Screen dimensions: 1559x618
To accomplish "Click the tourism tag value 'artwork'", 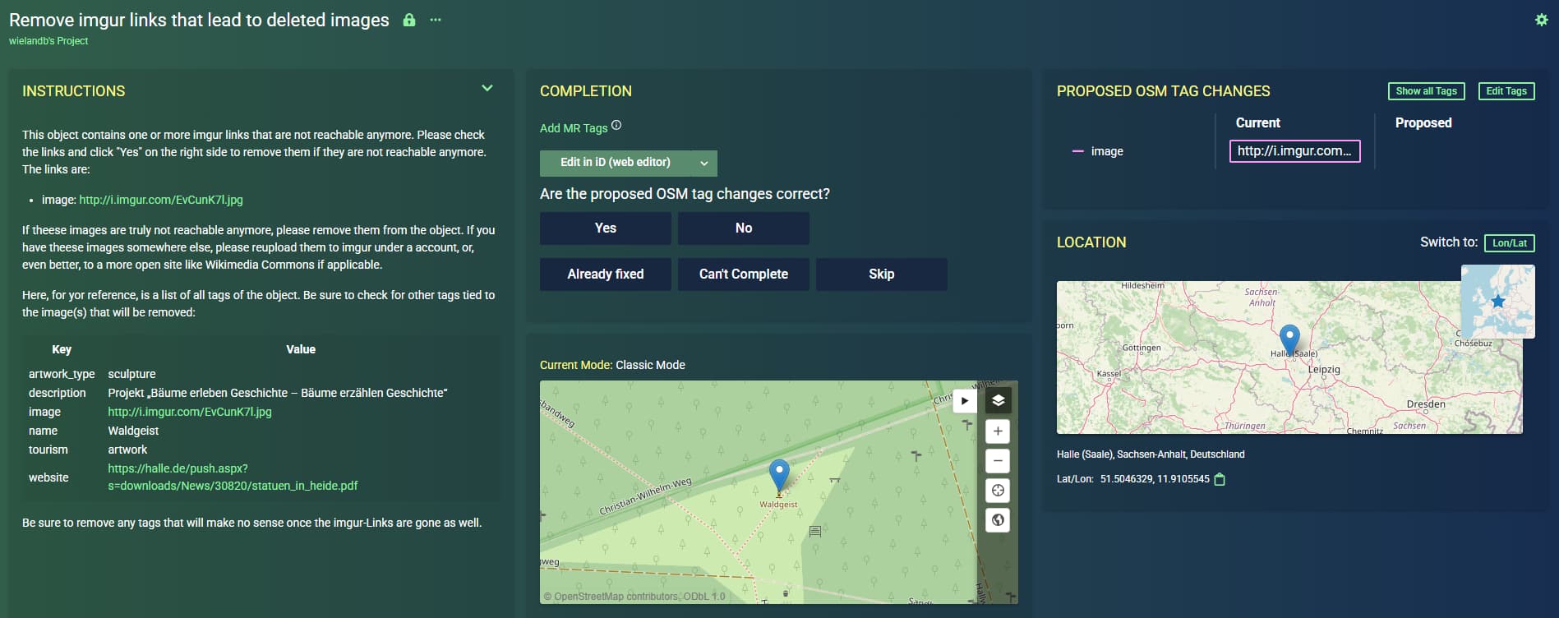I will click(127, 450).
